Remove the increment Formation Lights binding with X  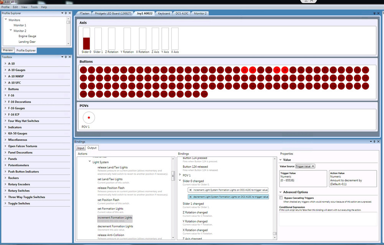[x=190, y=190]
